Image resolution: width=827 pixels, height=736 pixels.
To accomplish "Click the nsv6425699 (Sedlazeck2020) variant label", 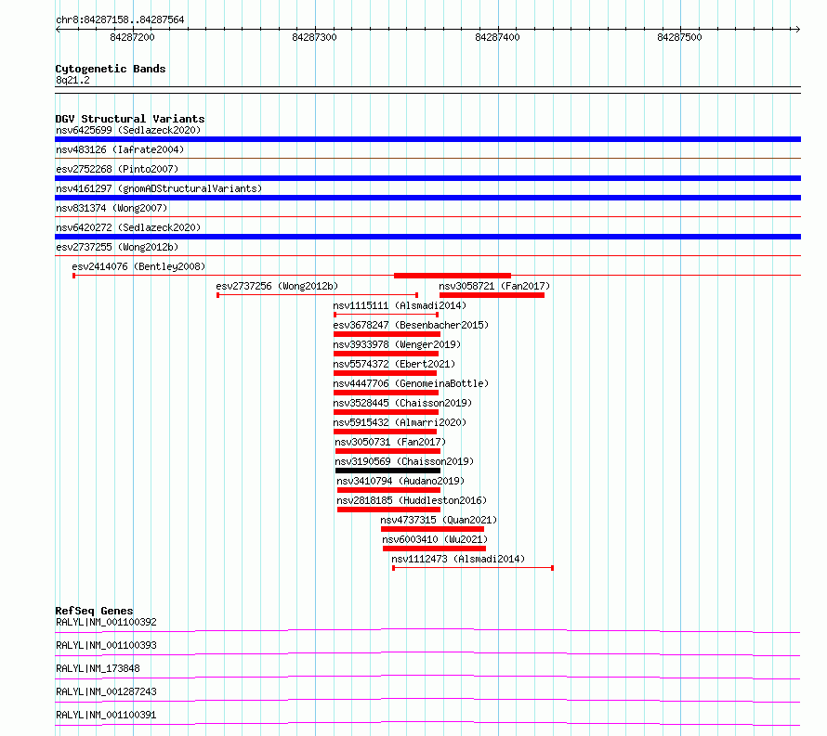I will pyautogui.click(x=128, y=130).
